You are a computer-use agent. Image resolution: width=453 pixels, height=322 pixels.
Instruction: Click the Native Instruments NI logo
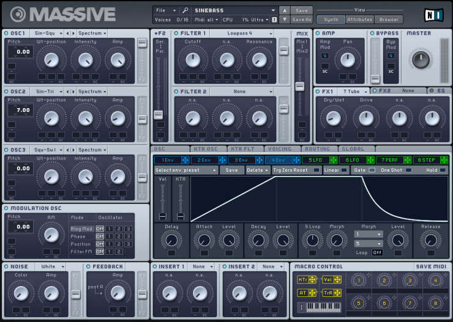(x=433, y=15)
